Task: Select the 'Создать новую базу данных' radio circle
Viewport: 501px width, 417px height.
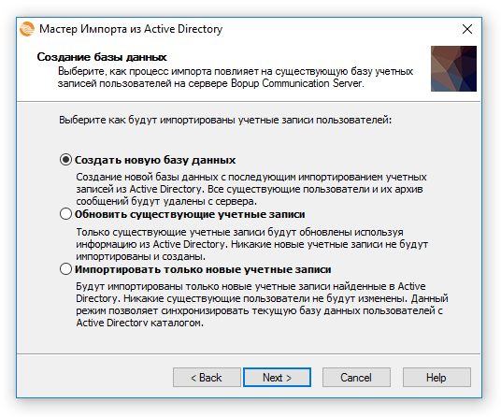Action: click(65, 160)
